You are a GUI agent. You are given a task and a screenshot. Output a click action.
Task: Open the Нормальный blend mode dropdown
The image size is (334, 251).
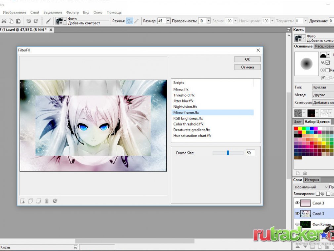[x=311, y=187]
